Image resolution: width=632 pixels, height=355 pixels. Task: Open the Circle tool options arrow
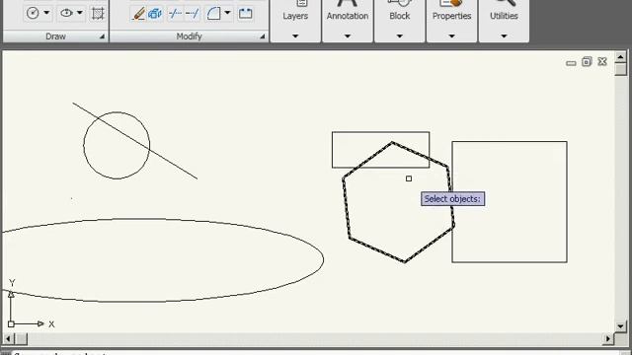46,13
